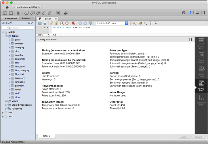
Task: Collapse the sakila schema
Action: coord(3,32)
